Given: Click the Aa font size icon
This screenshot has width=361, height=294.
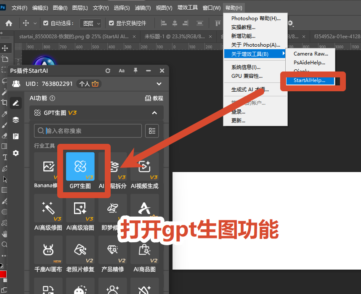Looking at the screenshot, I should tap(122, 71).
